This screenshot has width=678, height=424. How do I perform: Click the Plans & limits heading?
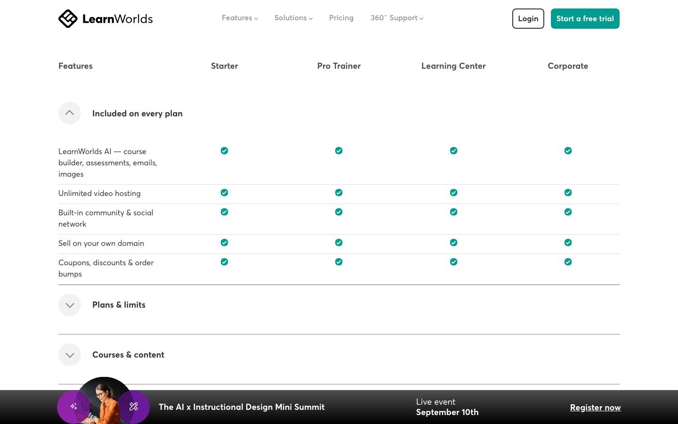coord(119,305)
